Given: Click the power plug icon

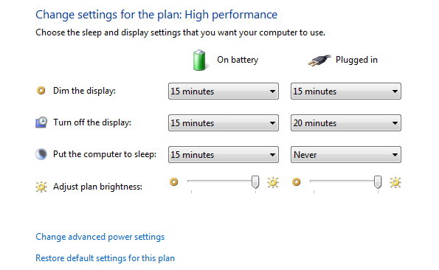Looking at the screenshot, I should [x=319, y=60].
